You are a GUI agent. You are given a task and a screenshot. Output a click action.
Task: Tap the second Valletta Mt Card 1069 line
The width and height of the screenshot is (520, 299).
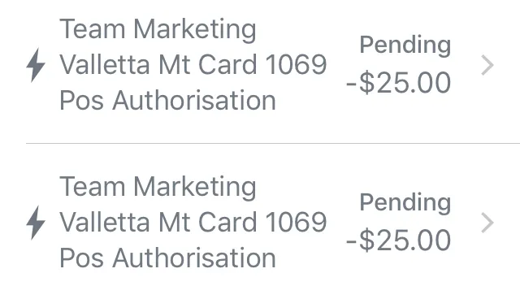click(193, 222)
